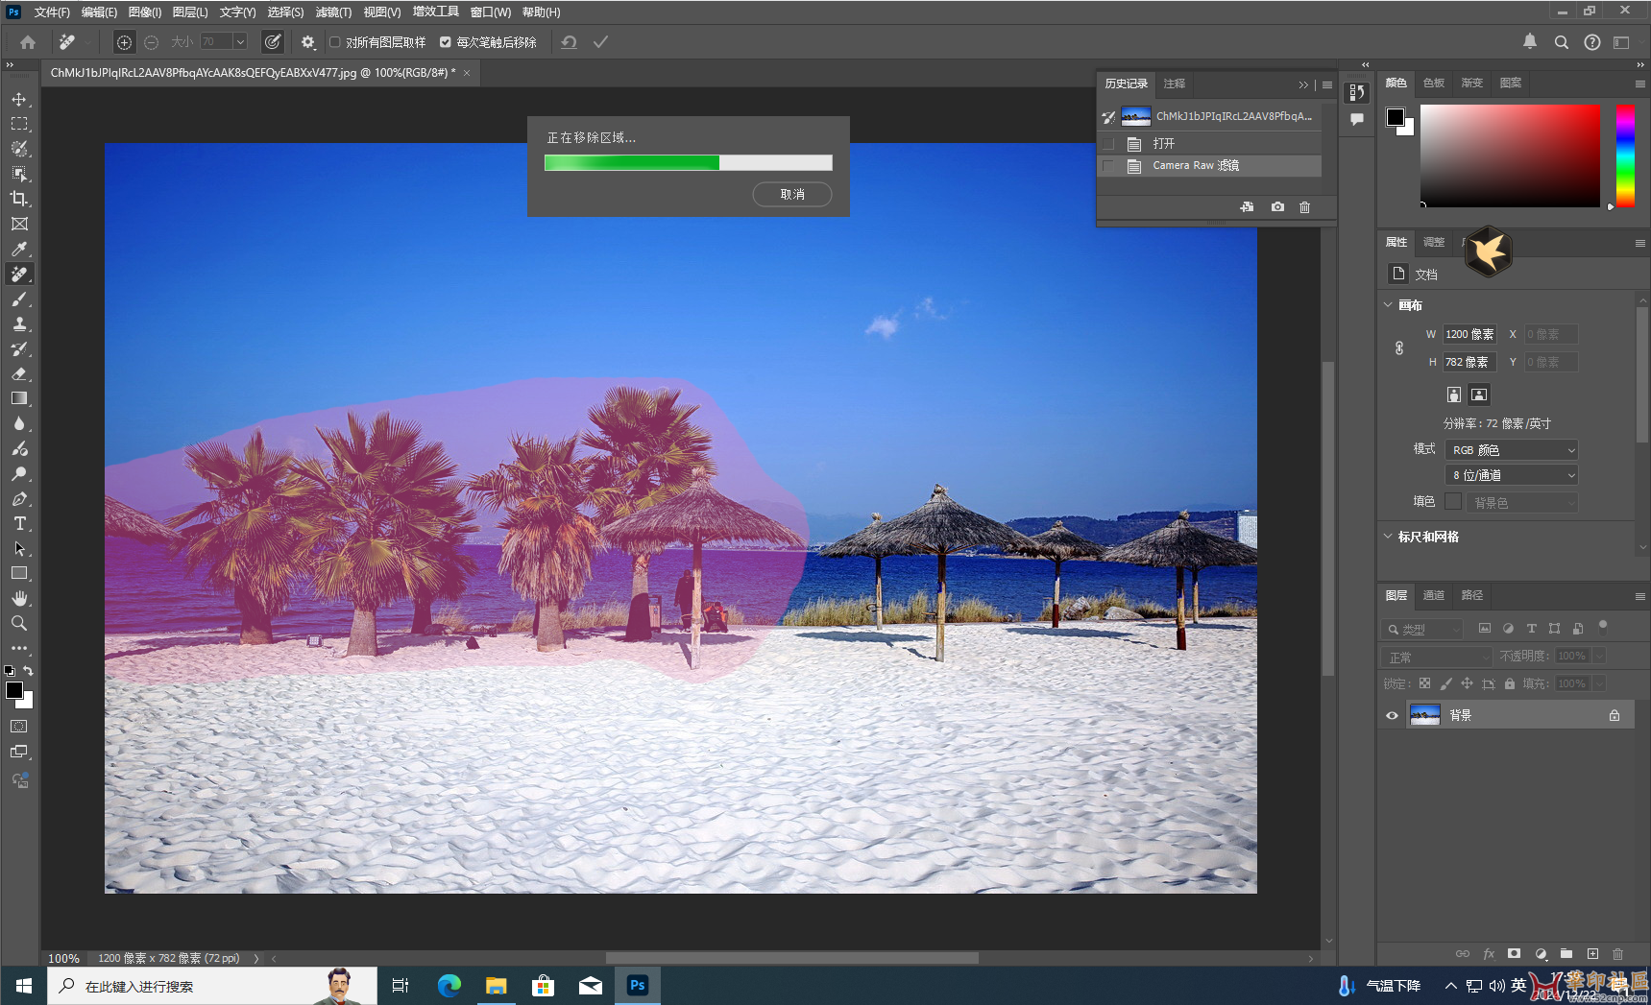Select the Camera Raw filter history state
The image size is (1651, 1005).
(x=1209, y=166)
